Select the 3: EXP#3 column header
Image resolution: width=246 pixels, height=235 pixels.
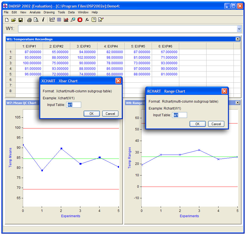[84, 46]
